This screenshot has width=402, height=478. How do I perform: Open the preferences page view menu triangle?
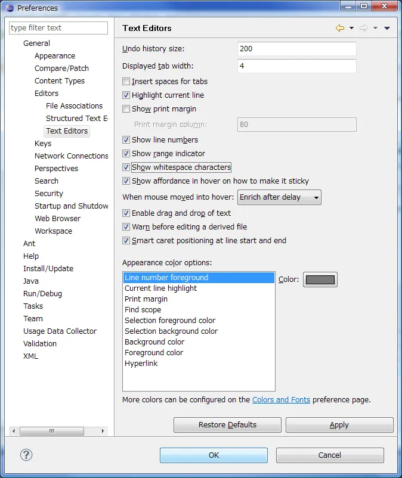point(386,28)
